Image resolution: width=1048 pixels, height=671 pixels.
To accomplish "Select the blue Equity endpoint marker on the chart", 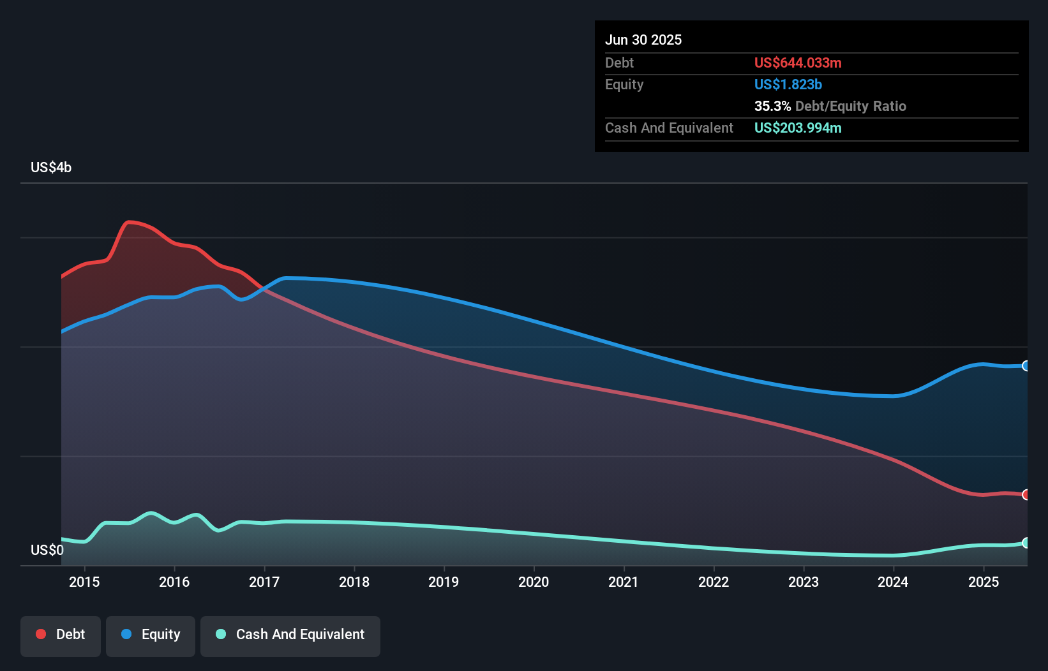I will [1025, 365].
